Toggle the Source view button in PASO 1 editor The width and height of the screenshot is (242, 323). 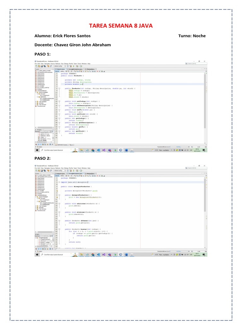pos(57,71)
